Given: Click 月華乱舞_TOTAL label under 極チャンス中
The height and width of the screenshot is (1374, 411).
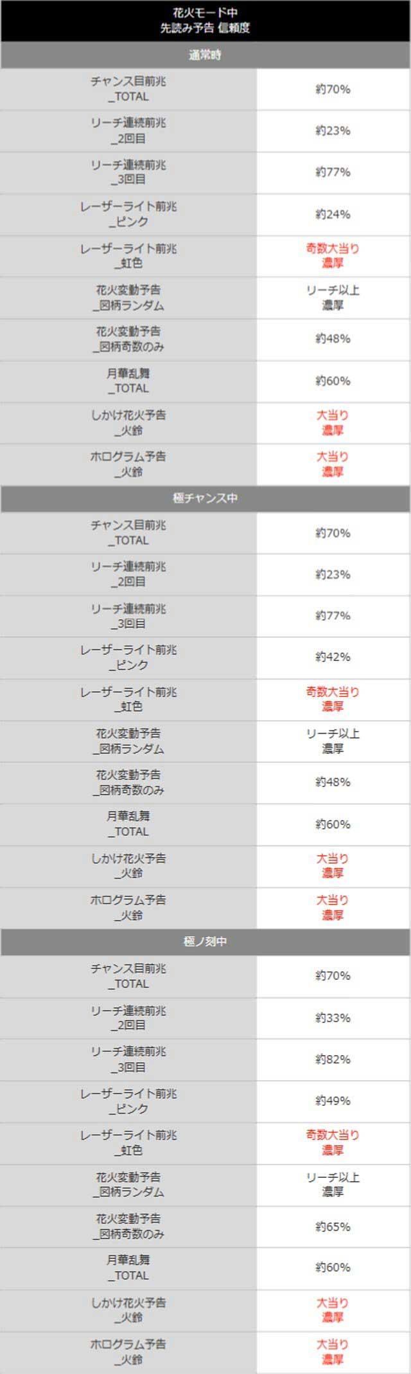Looking at the screenshot, I should coord(128,824).
